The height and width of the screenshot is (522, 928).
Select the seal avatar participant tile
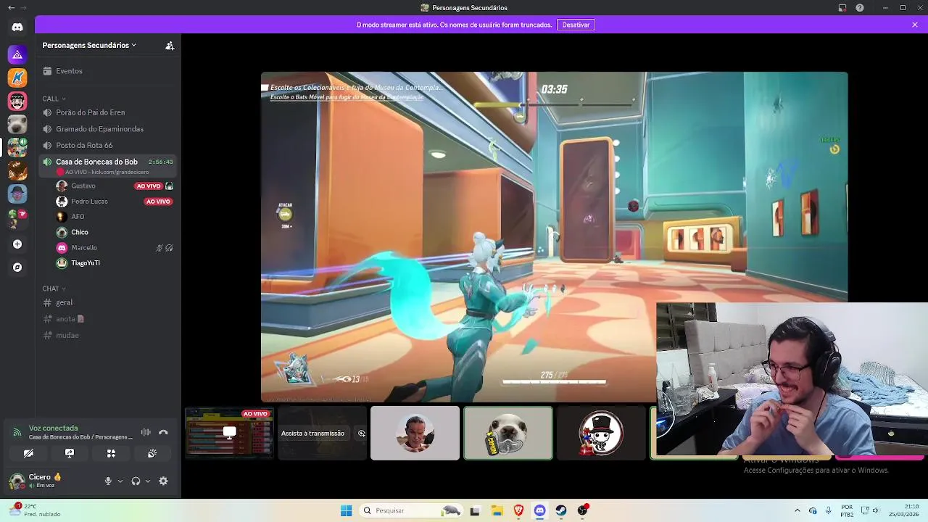tap(508, 433)
